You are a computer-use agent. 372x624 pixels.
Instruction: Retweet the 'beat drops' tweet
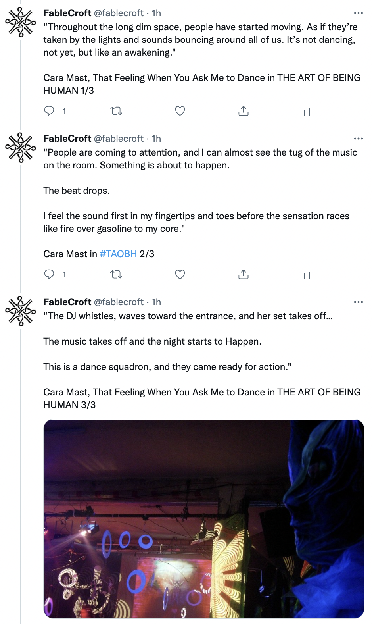click(116, 274)
